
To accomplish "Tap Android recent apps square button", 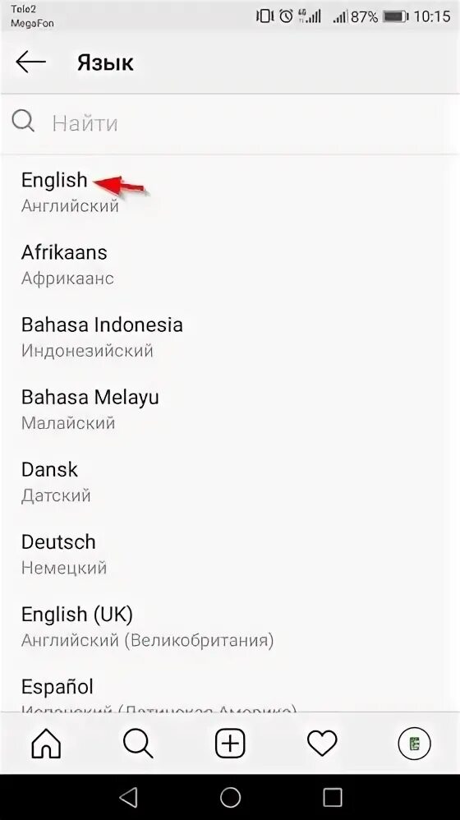I will [x=332, y=798].
